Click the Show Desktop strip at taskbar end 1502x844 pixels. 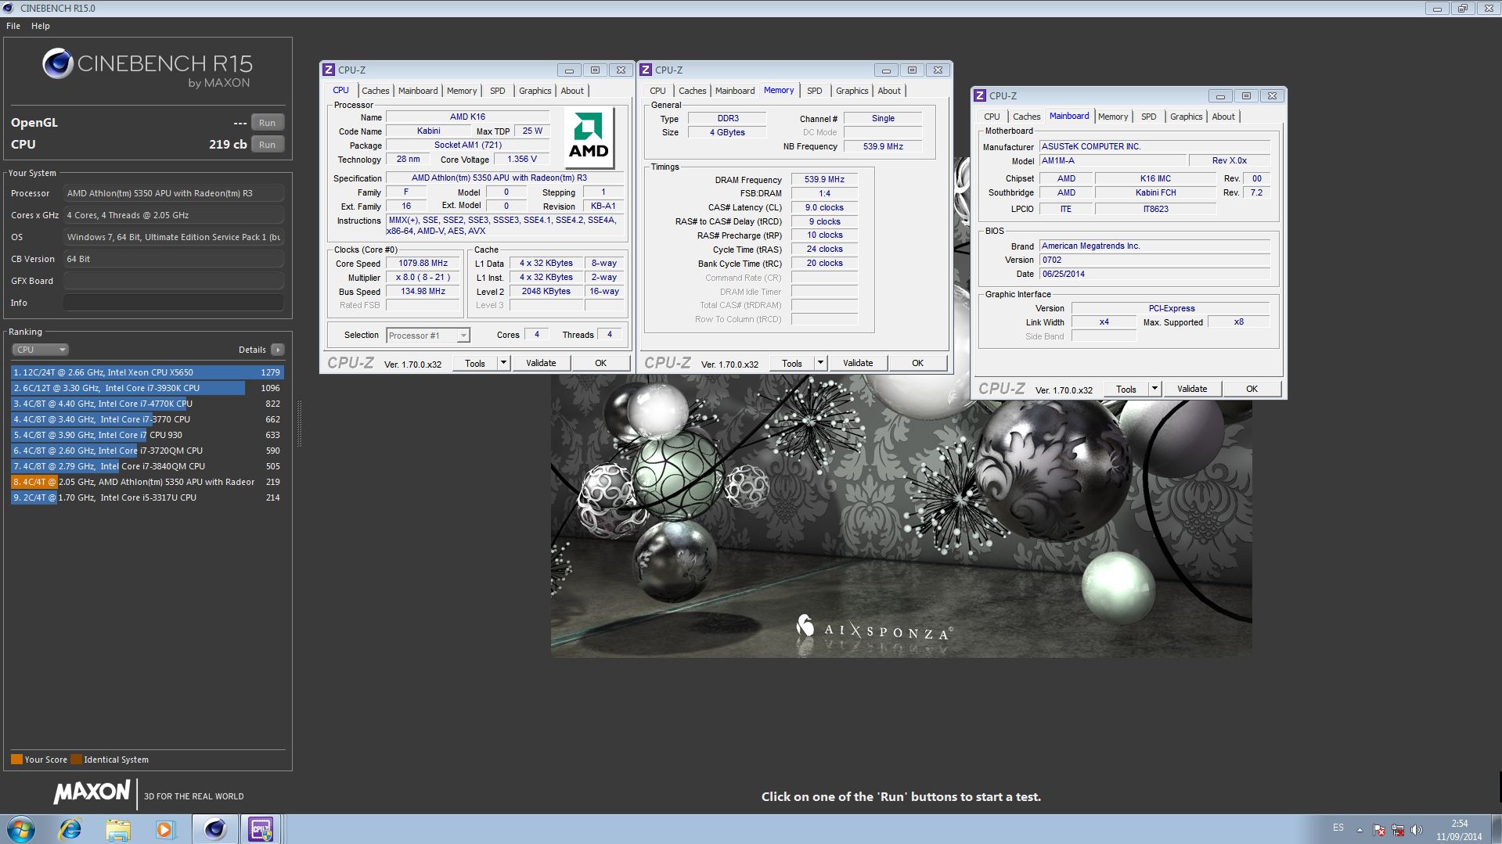pyautogui.click(x=1496, y=829)
